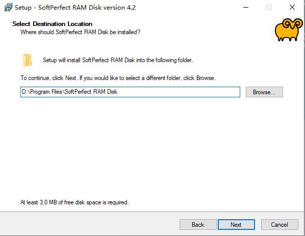
Task: Proceed with the Next button
Action: [236, 224]
